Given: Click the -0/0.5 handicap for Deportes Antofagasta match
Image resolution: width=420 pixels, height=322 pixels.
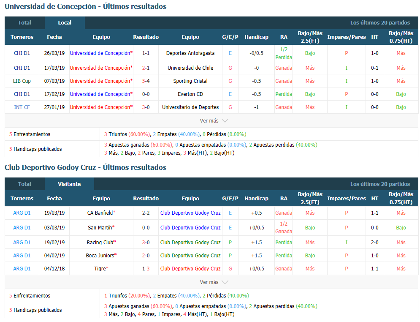Looking at the screenshot, I should click(256, 53).
